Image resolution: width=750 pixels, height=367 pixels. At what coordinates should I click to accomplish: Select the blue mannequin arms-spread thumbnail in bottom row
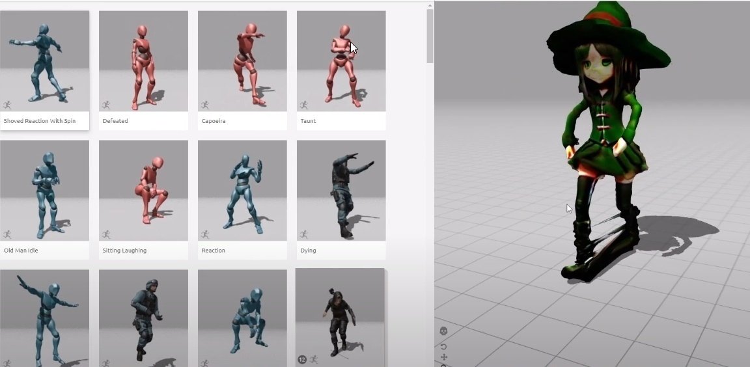(44, 318)
